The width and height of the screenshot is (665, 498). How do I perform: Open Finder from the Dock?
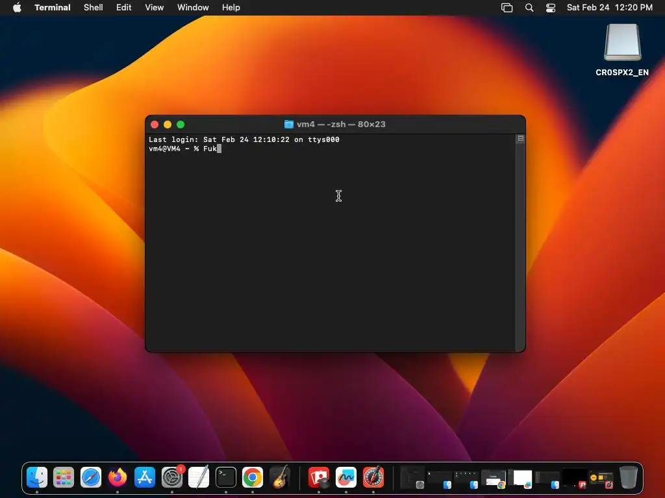[x=37, y=477]
